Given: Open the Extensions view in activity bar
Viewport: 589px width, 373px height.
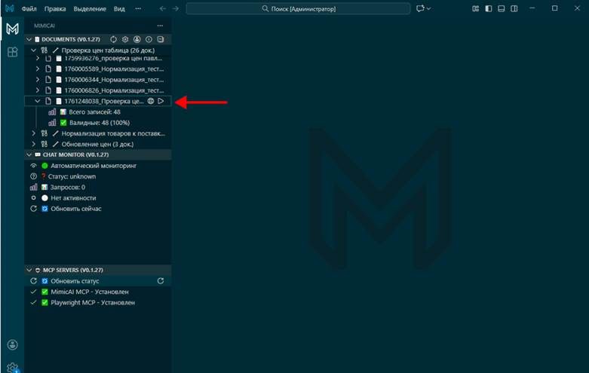Looking at the screenshot, I should (x=12, y=52).
